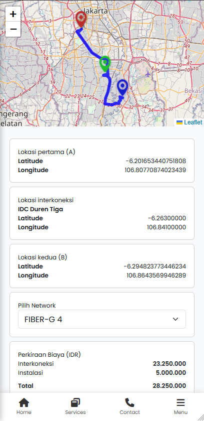Click the Lokasi pertama (A) card

click(x=102, y=161)
